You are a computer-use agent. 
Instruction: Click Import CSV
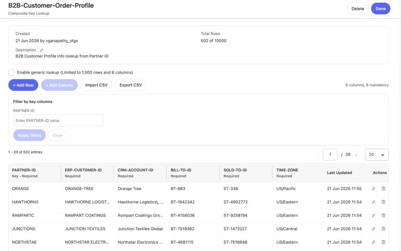click(x=97, y=85)
